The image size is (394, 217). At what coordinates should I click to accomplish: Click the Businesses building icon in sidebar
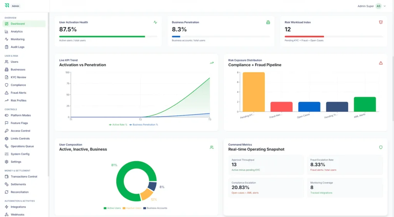point(7,70)
